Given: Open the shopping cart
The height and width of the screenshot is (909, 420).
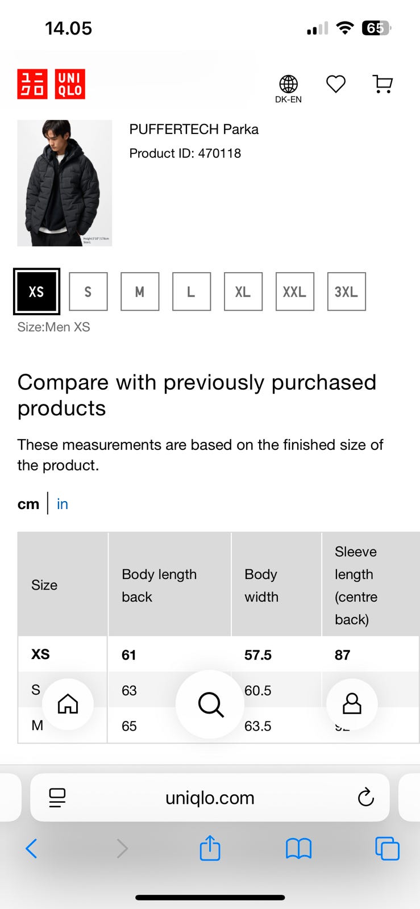Looking at the screenshot, I should pos(383,84).
